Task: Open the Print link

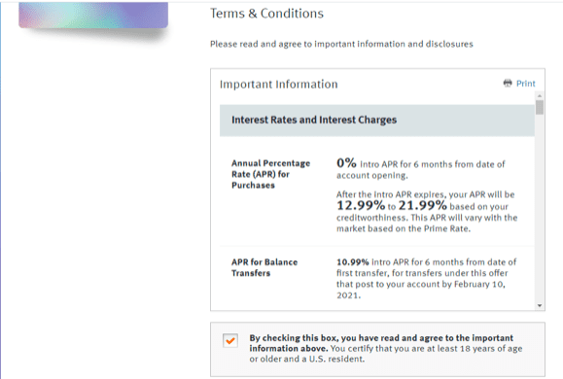Action: coord(526,84)
